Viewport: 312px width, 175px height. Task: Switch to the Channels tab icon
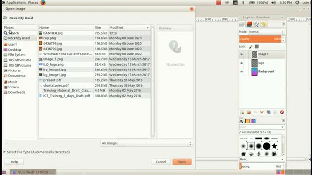[x=249, y=24]
